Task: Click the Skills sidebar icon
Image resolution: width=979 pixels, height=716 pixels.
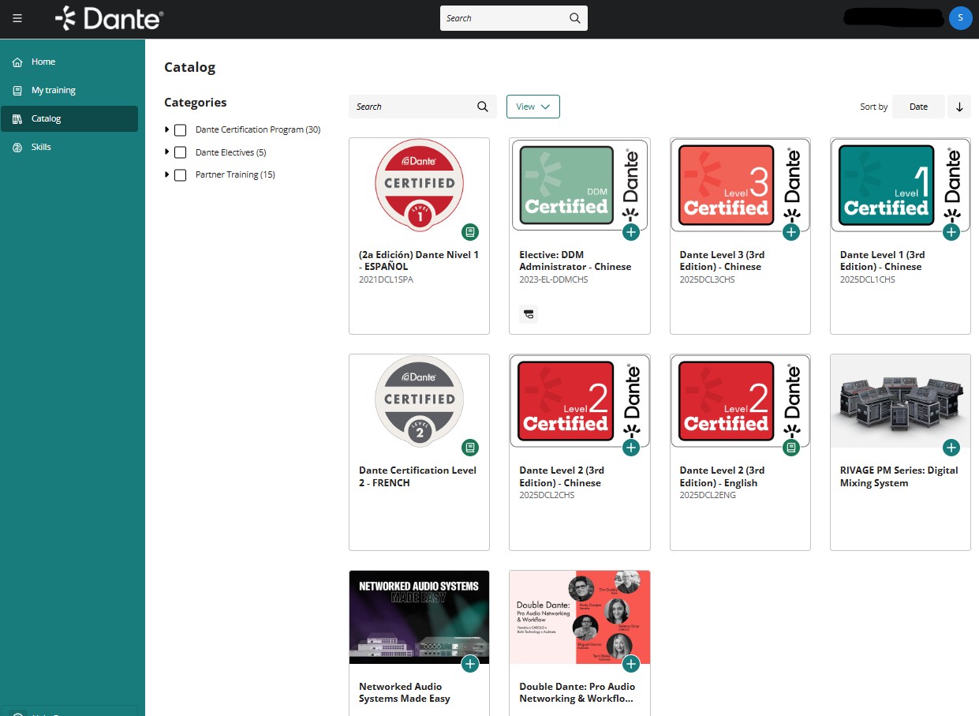Action: [x=17, y=147]
